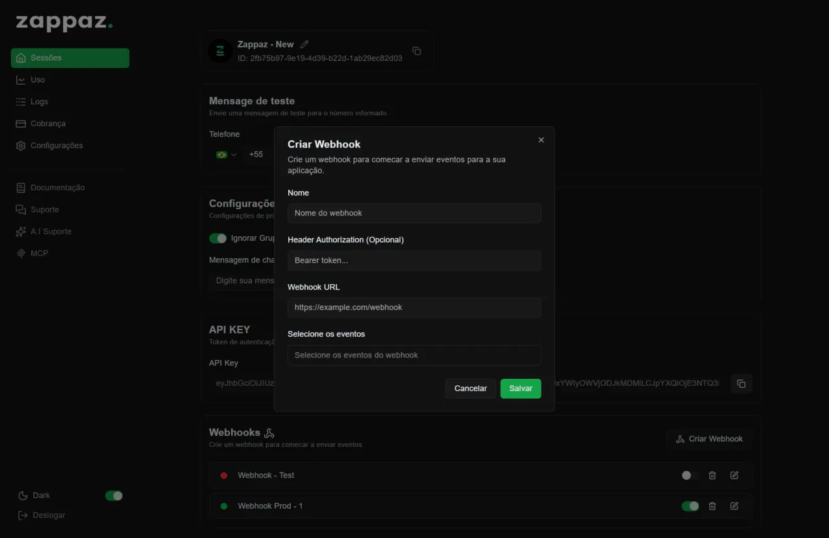Click the Header Authorization (Opcional) label
The image size is (829, 538).
346,240
